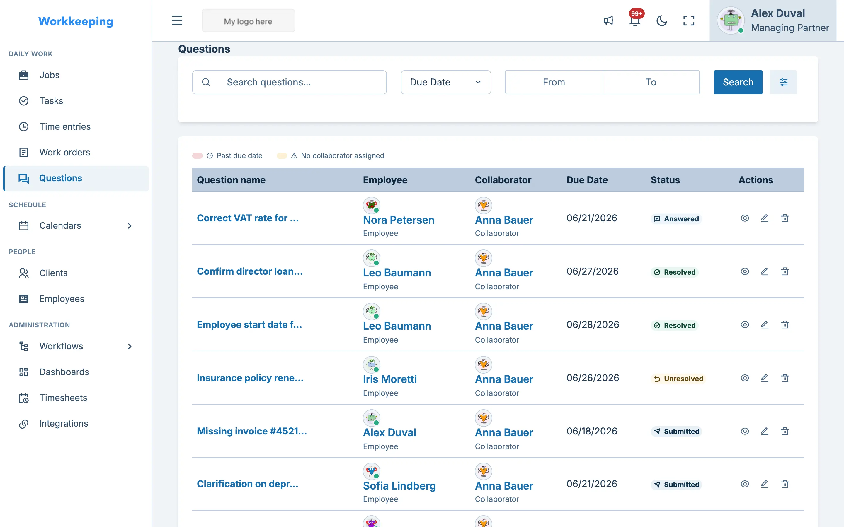Screen dimensions: 844x527
Task: View the Insurance policy question via its eye icon
Action: [745, 378]
